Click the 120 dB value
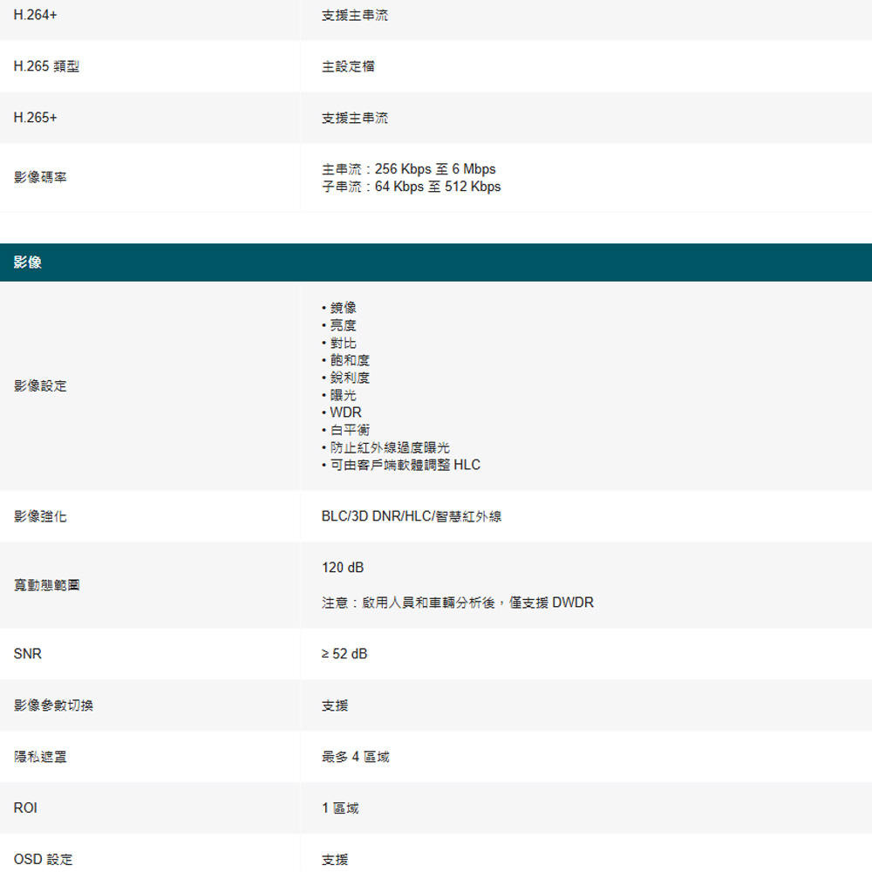 click(x=343, y=568)
